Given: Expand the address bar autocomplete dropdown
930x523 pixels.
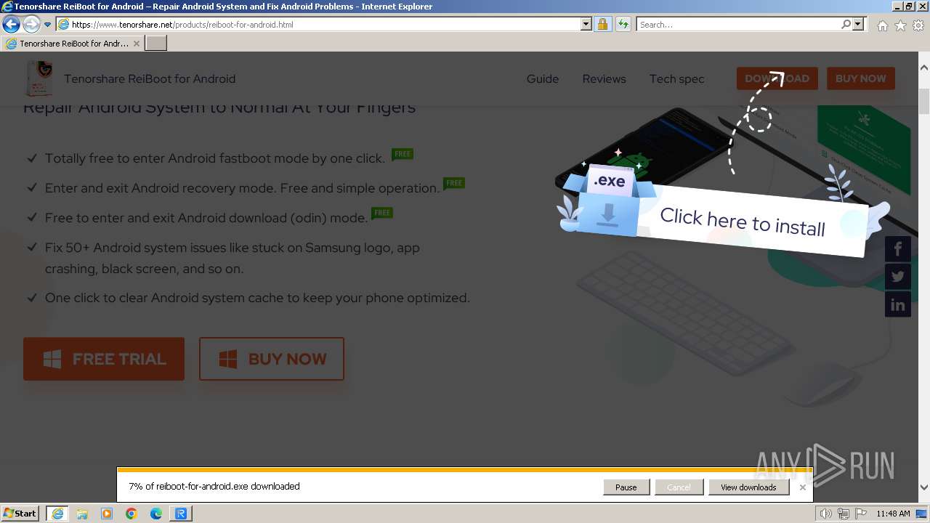Looking at the screenshot, I should pos(586,24).
